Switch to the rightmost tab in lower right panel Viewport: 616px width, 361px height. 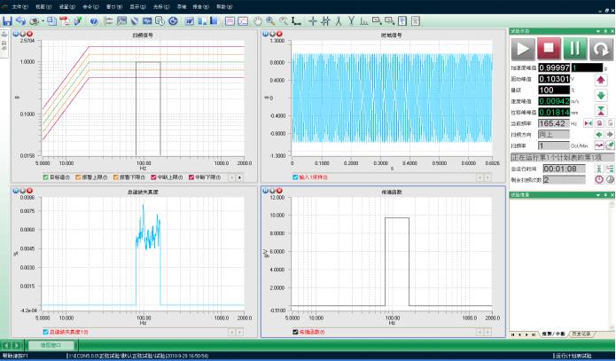point(581,334)
